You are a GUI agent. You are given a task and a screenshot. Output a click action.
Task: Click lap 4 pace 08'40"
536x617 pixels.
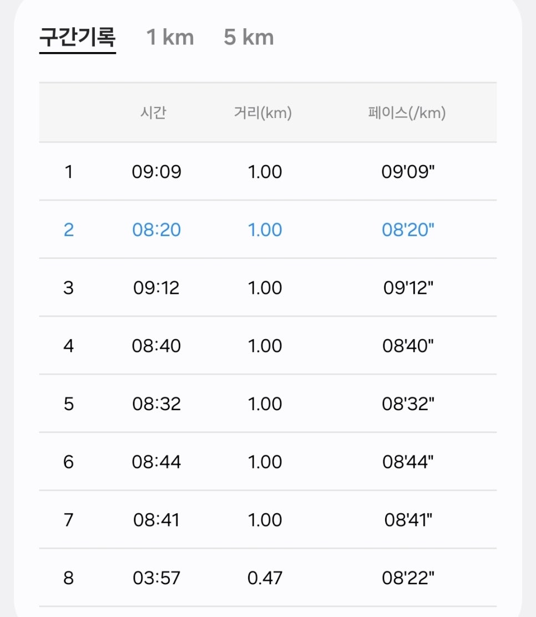coord(408,346)
